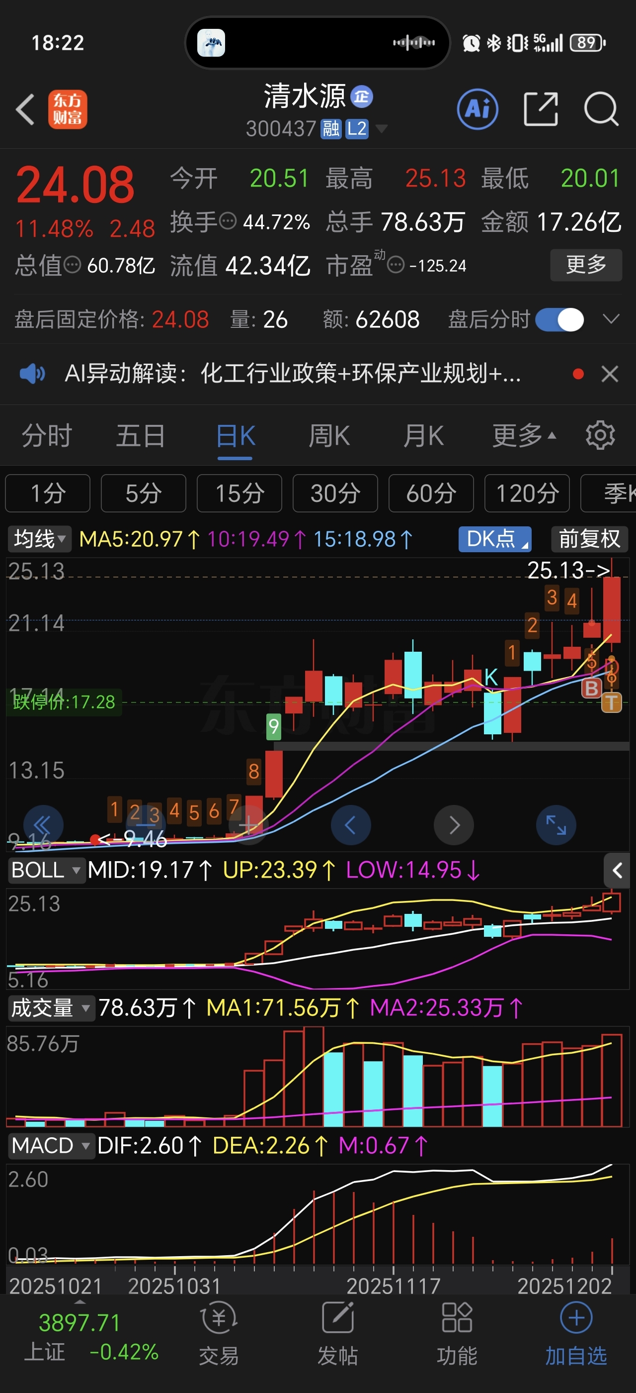Image resolution: width=636 pixels, height=1393 pixels.
Task: Tap the L2 level badge
Action: 357,129
